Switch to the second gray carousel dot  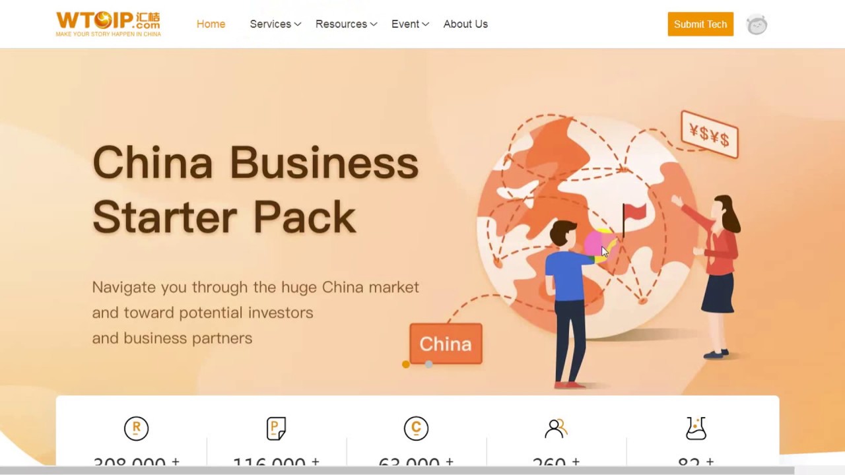[428, 364]
